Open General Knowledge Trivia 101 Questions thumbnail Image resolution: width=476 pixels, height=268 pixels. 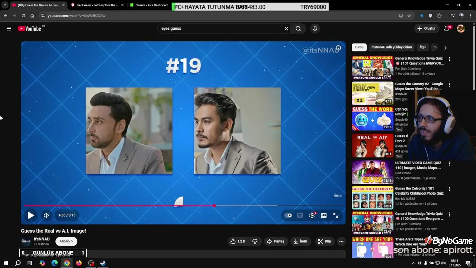coord(372,67)
